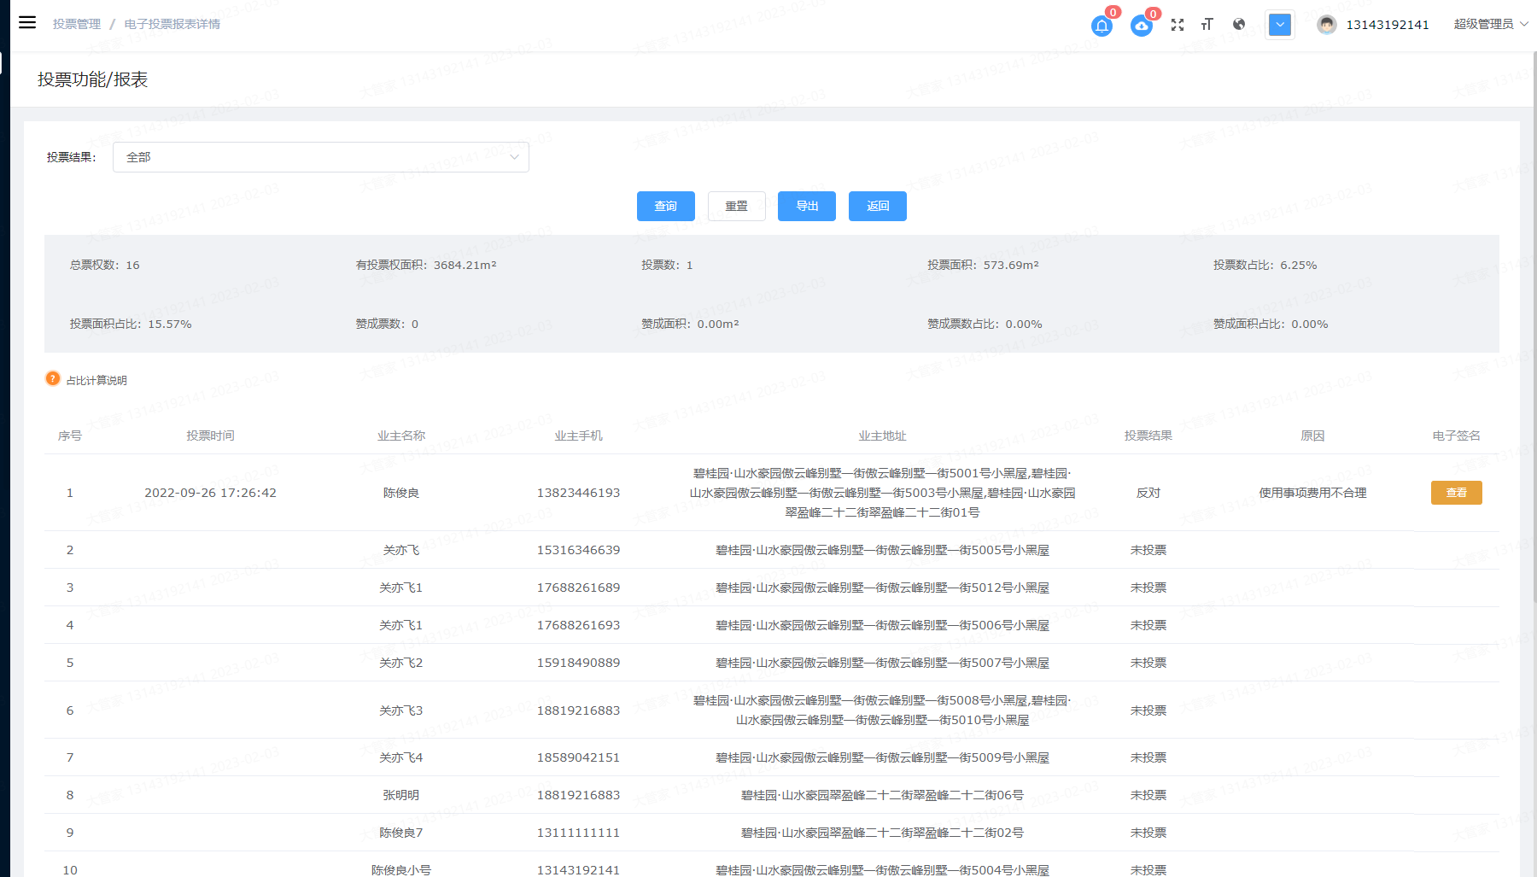Toggle fullscreen mode icon
This screenshot has width=1537, height=877.
[x=1178, y=25]
